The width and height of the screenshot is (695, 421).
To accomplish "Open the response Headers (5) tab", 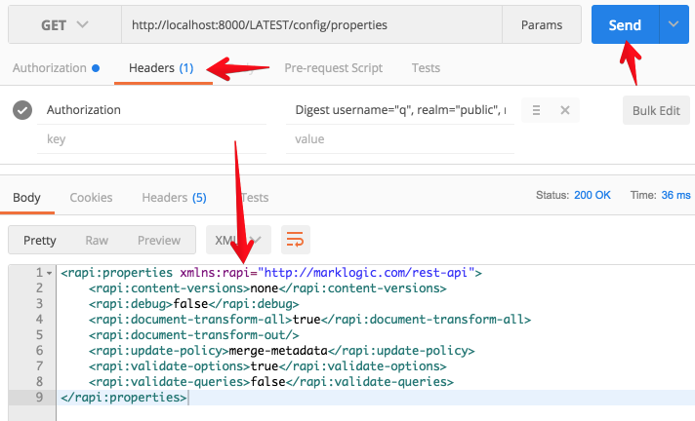I will (x=174, y=198).
